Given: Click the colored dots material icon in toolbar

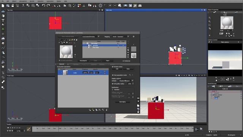Looking at the screenshot, I should pyautogui.click(x=79, y=6).
